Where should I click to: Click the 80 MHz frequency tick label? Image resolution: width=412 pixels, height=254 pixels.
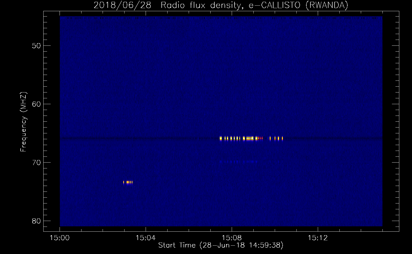tap(36, 221)
